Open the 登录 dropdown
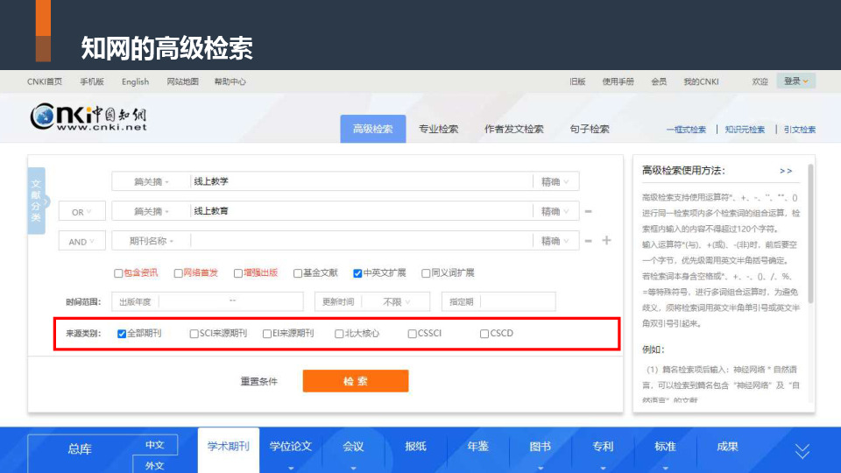The height and width of the screenshot is (473, 841). point(796,81)
